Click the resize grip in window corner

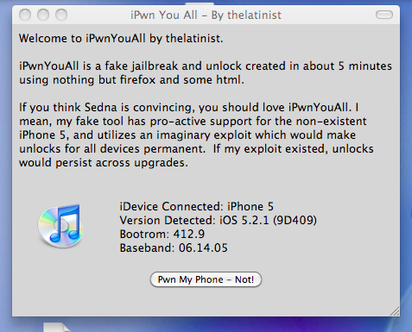coord(395,311)
